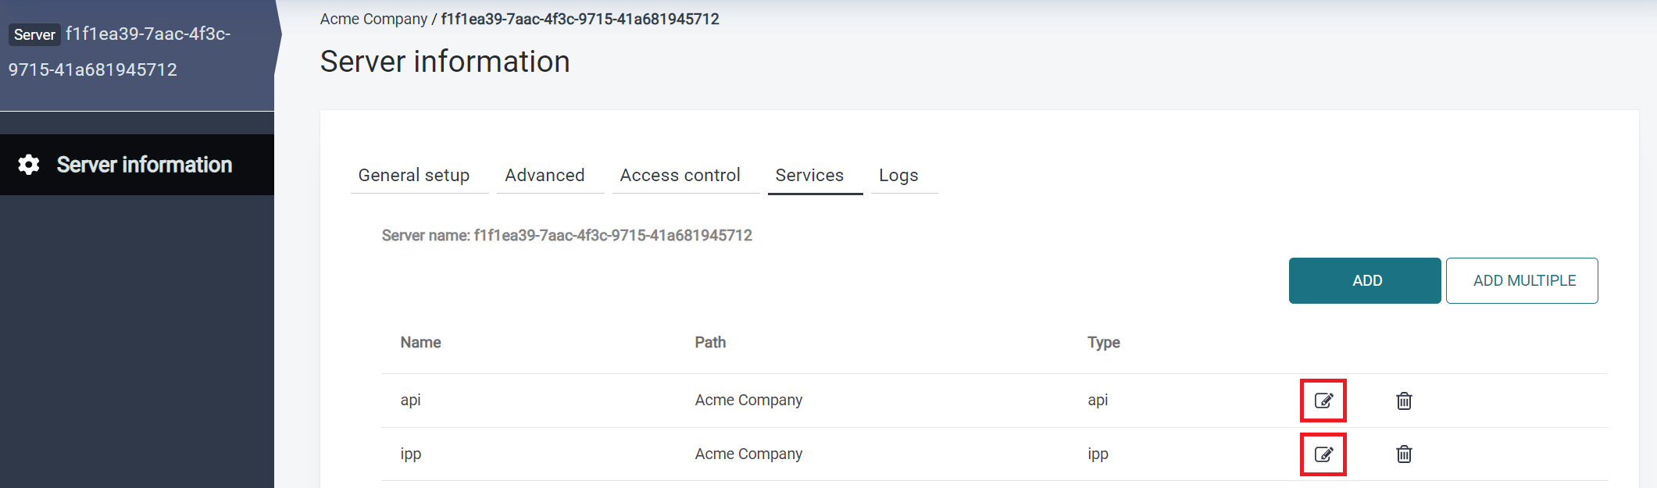
Task: Click the ADD MULTIPLE button
Action: 1522,280
